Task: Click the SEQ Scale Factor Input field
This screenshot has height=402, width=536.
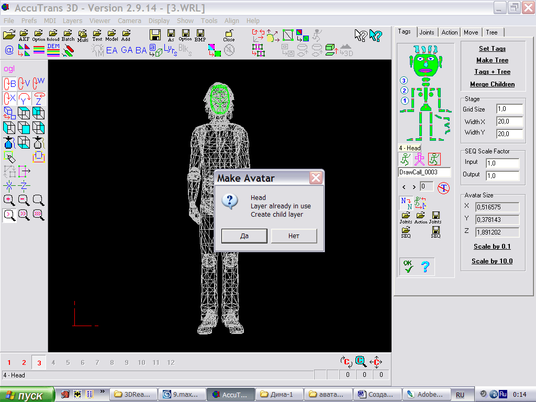Action: pyautogui.click(x=503, y=163)
